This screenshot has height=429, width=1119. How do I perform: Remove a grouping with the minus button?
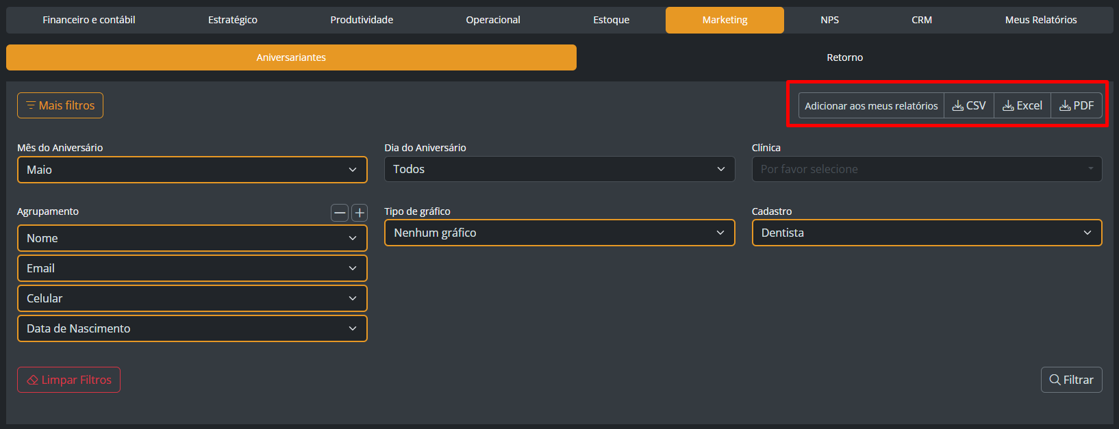point(340,213)
